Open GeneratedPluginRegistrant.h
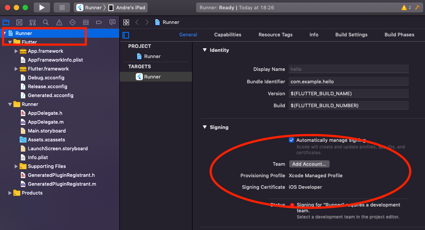425x230 pixels. [61, 175]
